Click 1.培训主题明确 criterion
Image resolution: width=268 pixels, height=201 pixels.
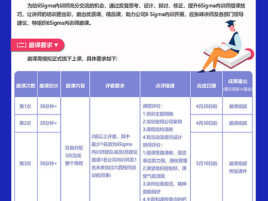pyautogui.click(x=158, y=114)
